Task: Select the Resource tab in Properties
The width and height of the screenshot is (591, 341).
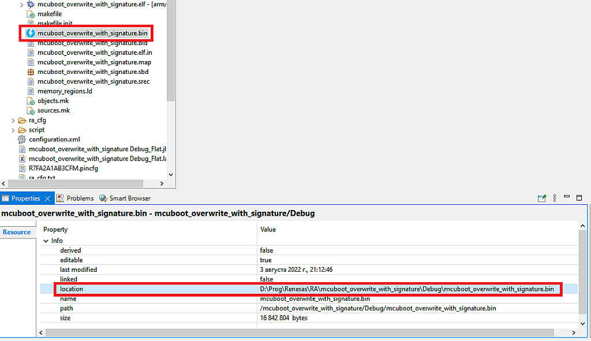Action: point(17,231)
